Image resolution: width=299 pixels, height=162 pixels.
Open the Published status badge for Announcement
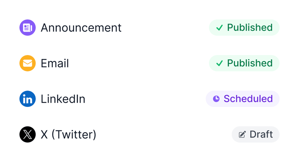click(x=244, y=28)
